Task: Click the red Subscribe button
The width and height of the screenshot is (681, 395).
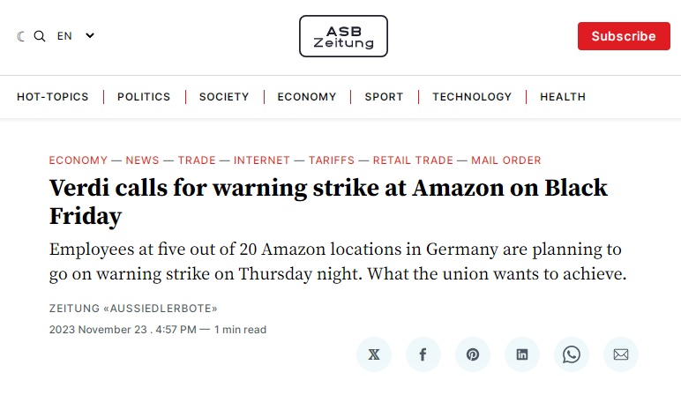Action: pos(624,36)
